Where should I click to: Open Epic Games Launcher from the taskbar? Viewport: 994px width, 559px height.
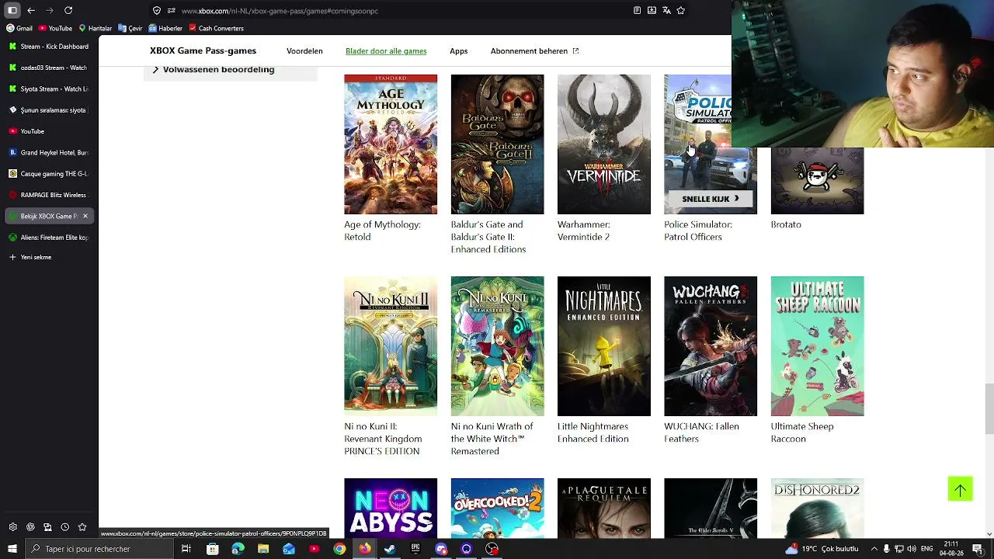(415, 549)
